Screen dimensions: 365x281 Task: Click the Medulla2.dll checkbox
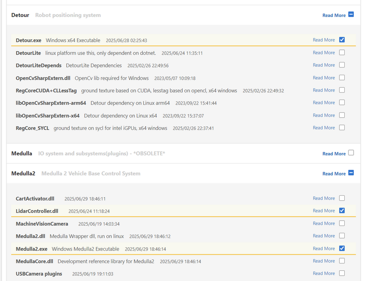(342, 235)
